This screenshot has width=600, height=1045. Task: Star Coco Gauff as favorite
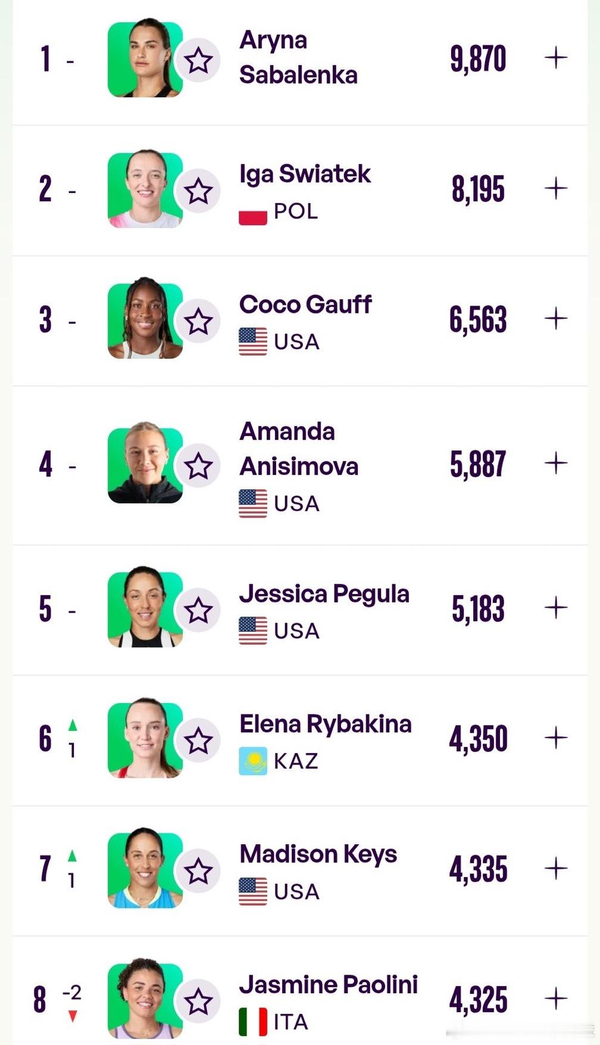tap(198, 322)
